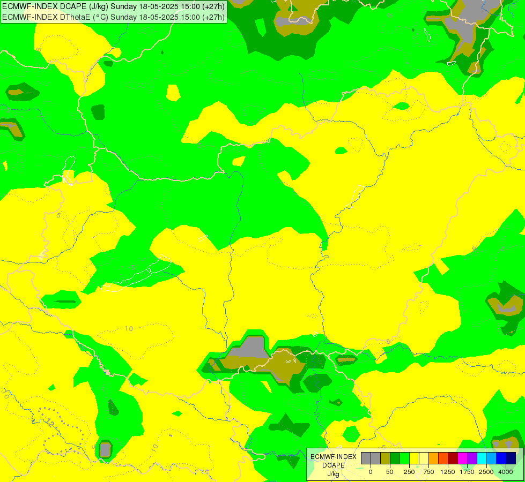Click the ECMWF-INDEX DCAPE title line
Screen dimensions: 525x482
tap(113, 6)
